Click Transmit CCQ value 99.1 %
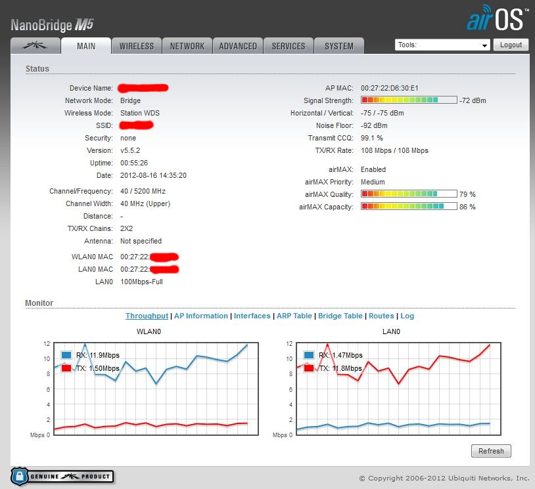The width and height of the screenshot is (535, 489). (x=371, y=138)
